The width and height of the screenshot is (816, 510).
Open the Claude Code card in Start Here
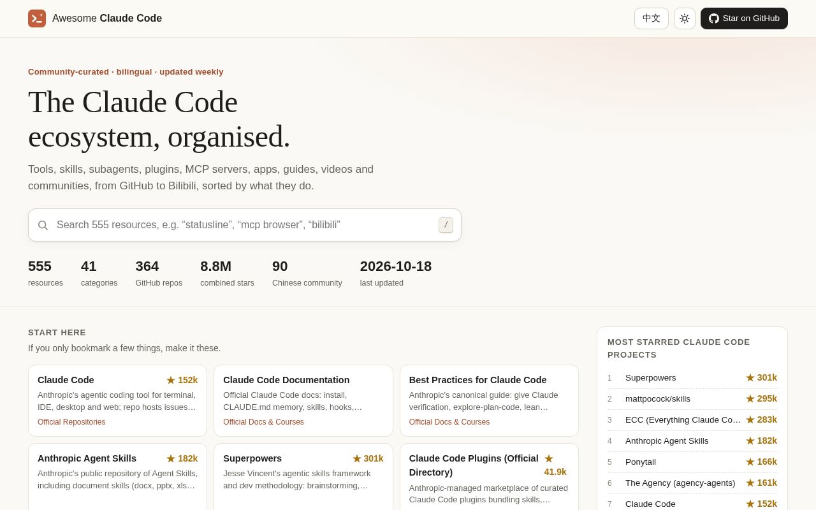117,400
